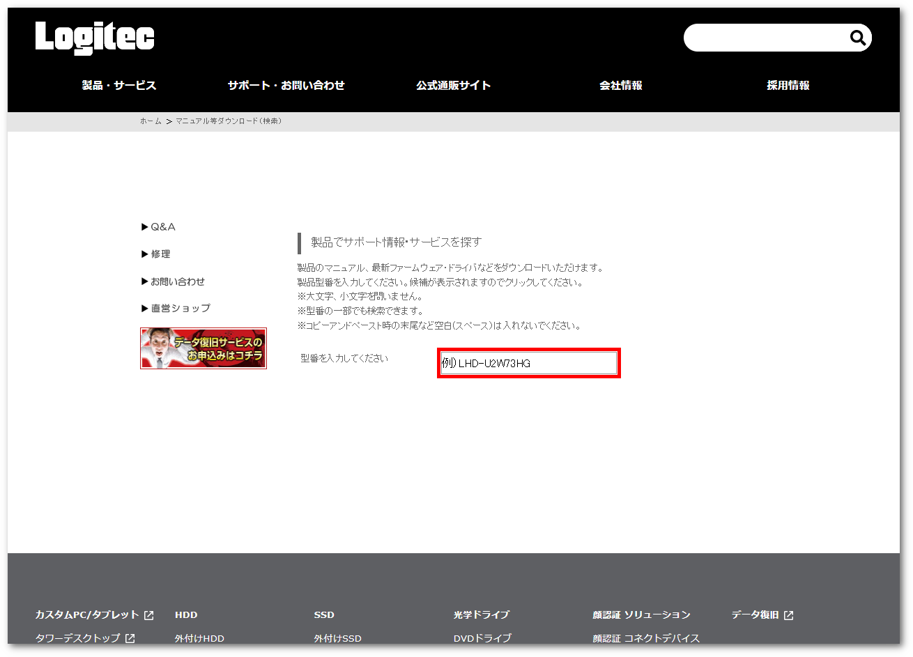Open the 採用情報 menu

788,85
